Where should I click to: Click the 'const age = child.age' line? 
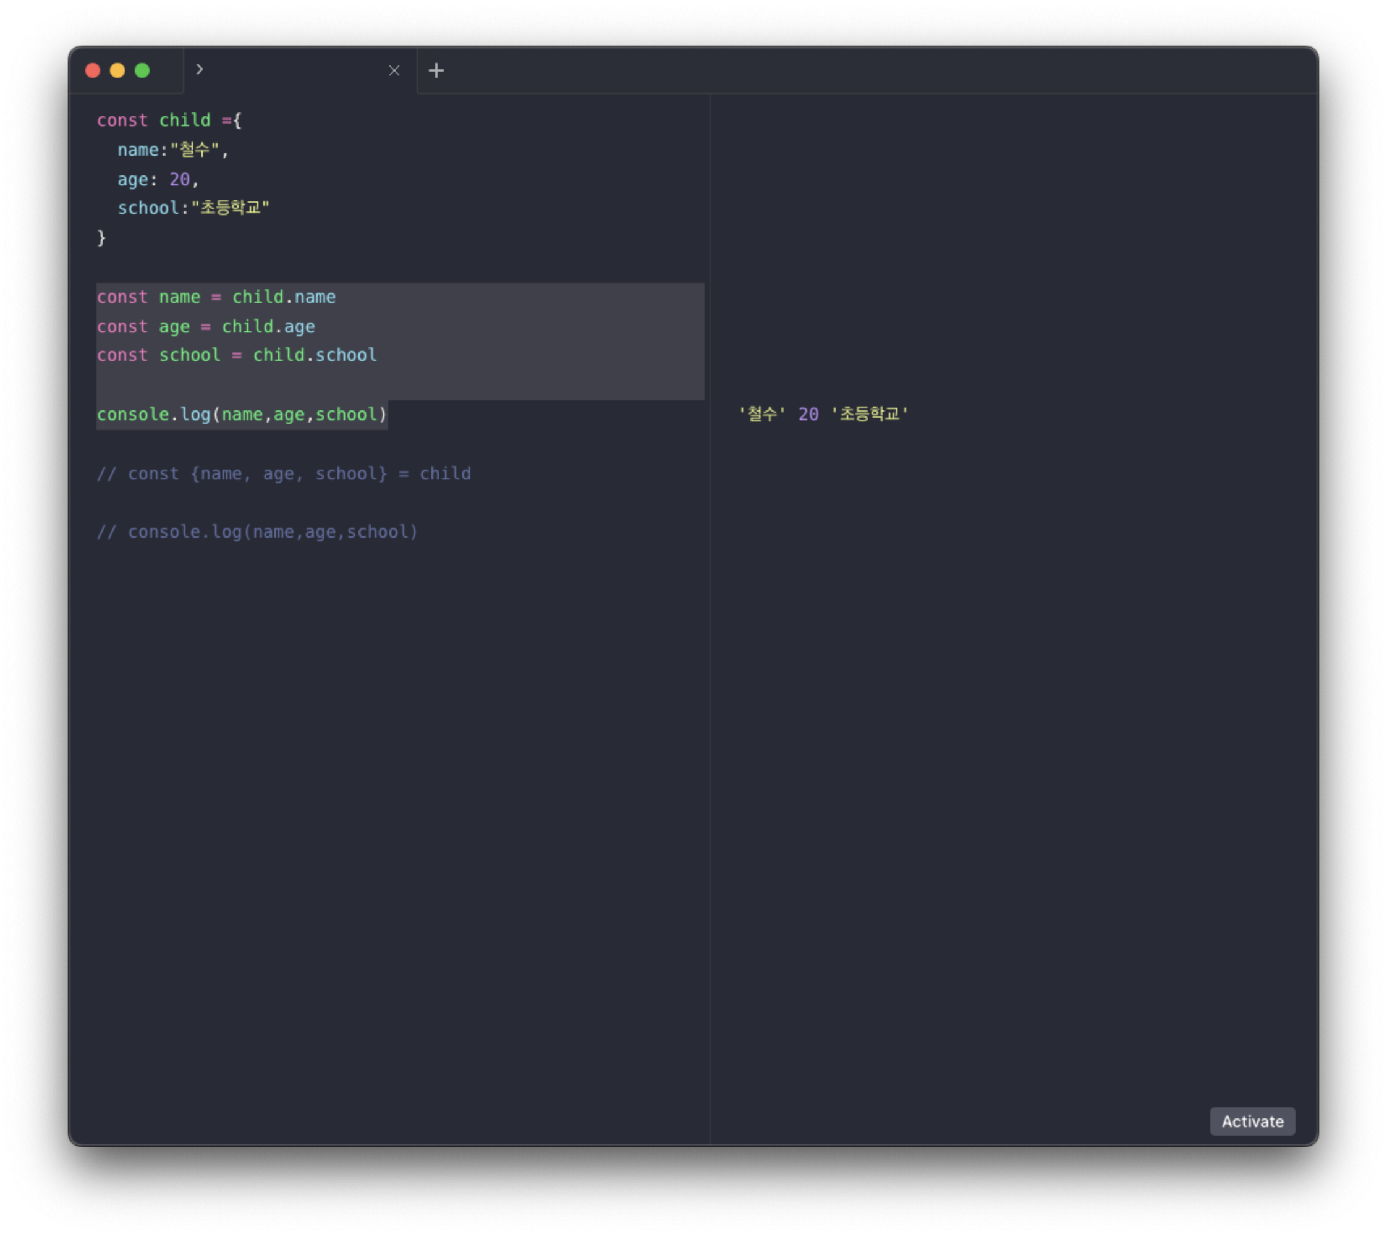[205, 327]
